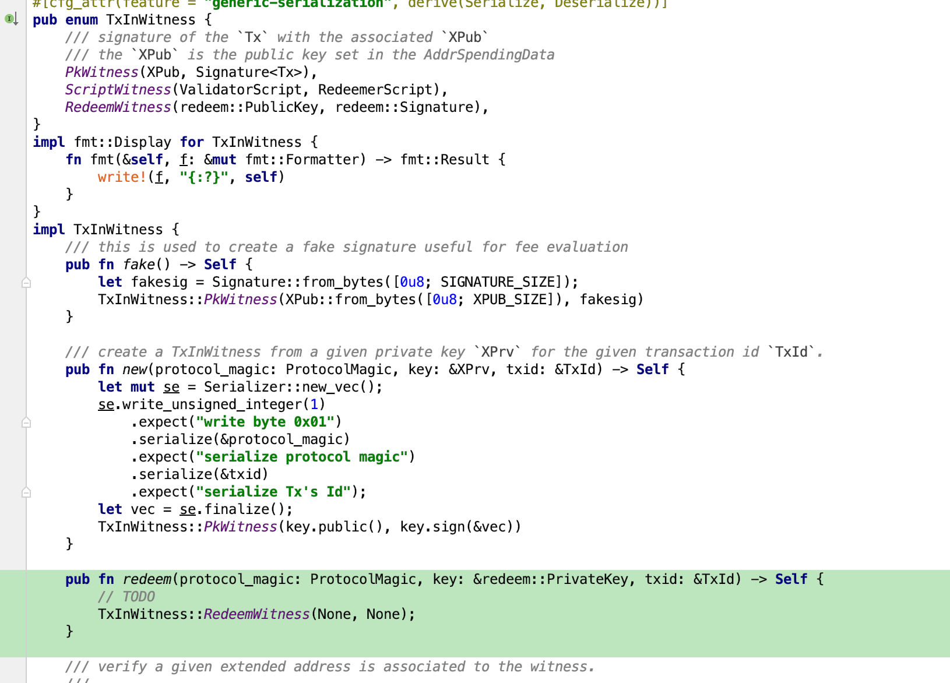Click comment 'is the public key set in the AddrSpendingData'
950x683 pixels.
[x=371, y=55]
